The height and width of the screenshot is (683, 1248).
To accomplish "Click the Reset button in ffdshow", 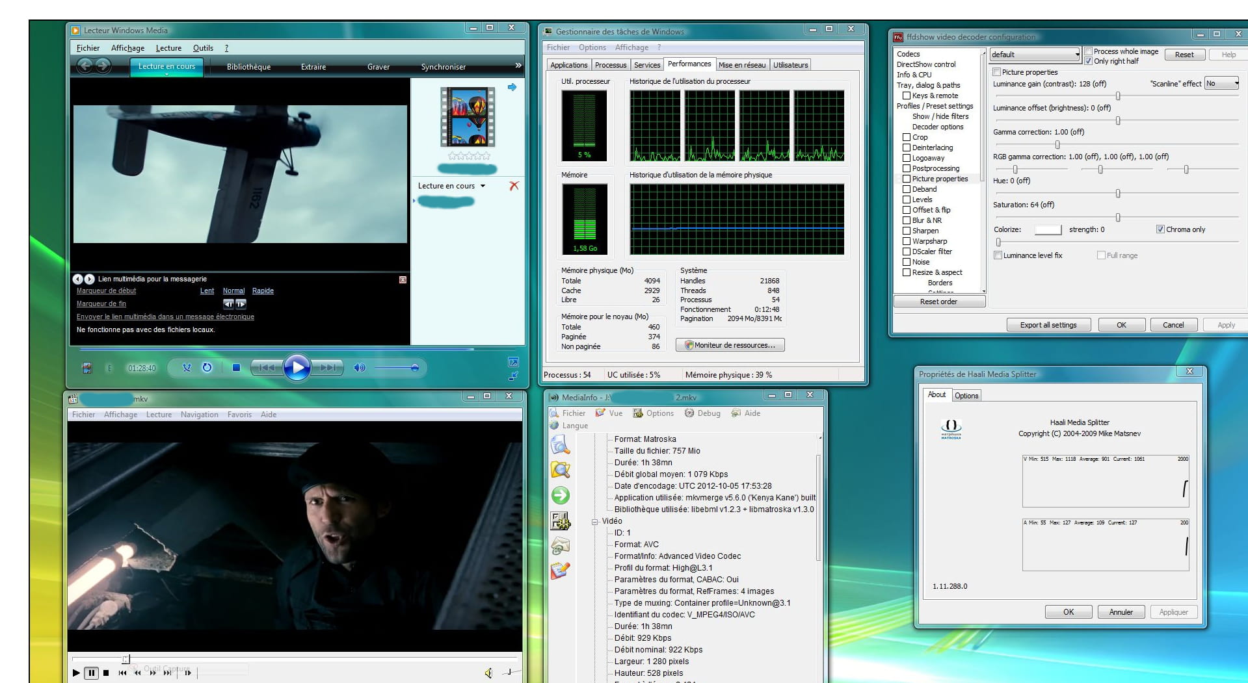I will click(1184, 55).
